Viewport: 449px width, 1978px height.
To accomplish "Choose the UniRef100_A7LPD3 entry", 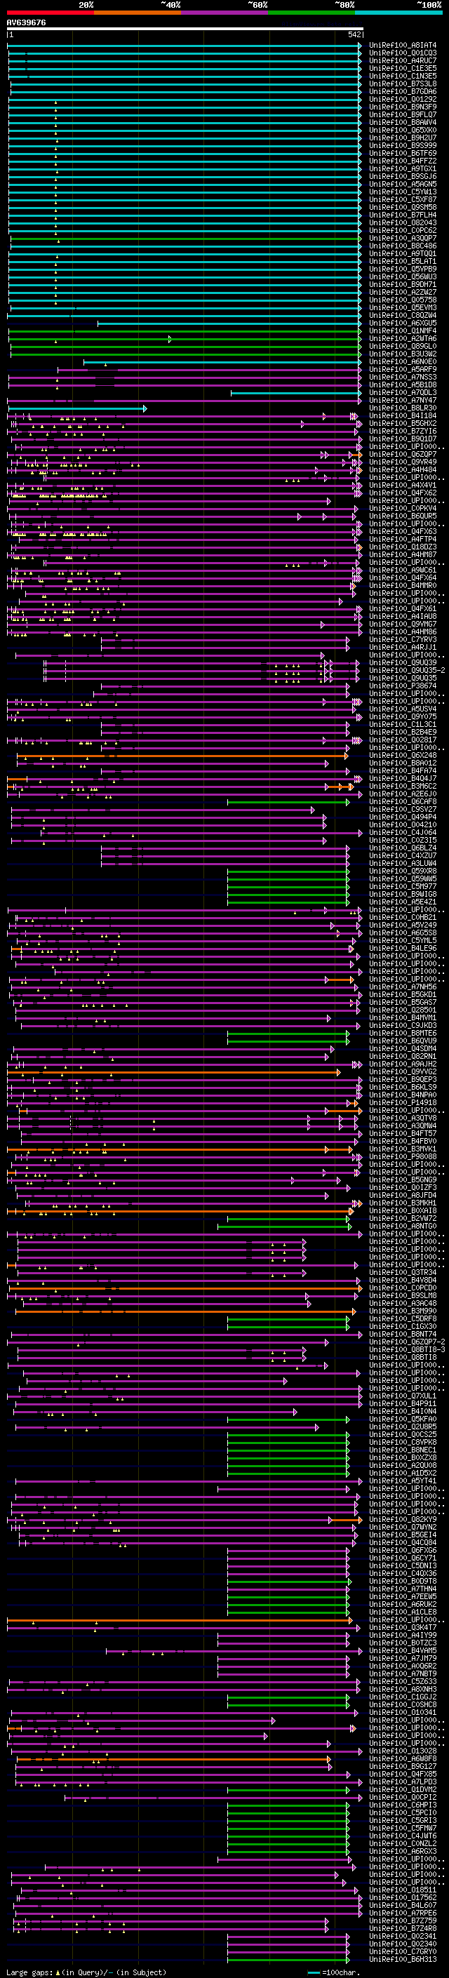I will point(402,1782).
